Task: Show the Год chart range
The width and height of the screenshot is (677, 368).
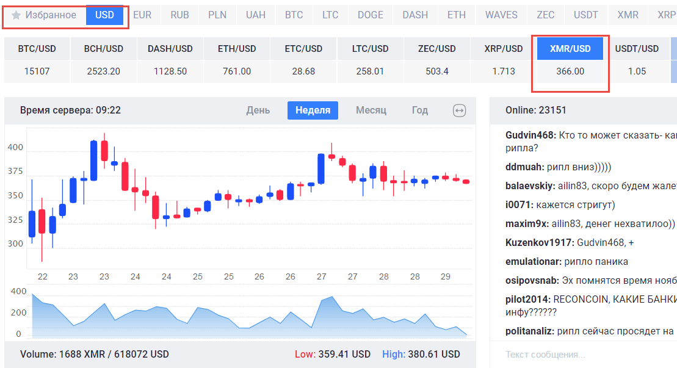Action: [x=419, y=110]
